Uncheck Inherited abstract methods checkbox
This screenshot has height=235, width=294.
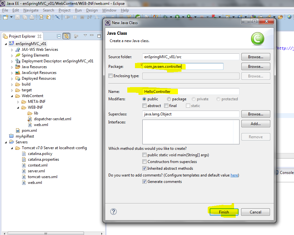[x=144, y=168]
